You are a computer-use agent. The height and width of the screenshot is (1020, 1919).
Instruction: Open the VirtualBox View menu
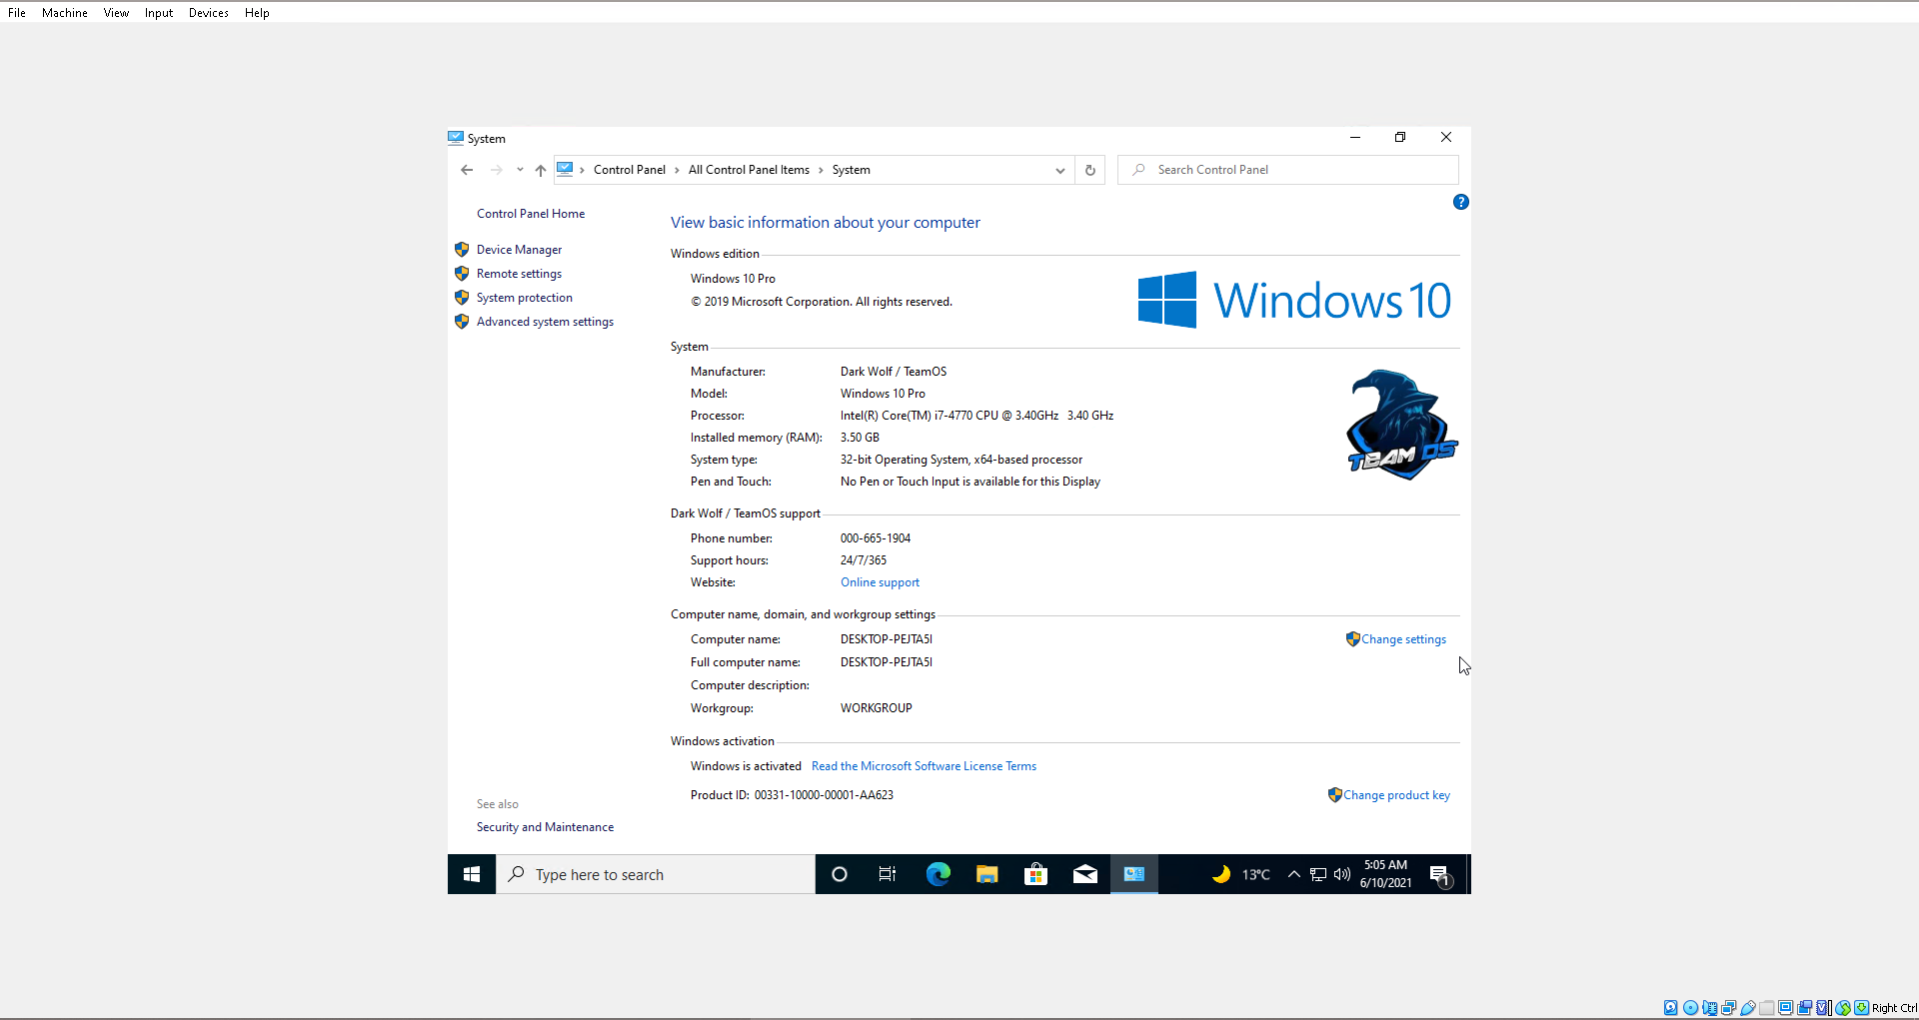tap(116, 13)
